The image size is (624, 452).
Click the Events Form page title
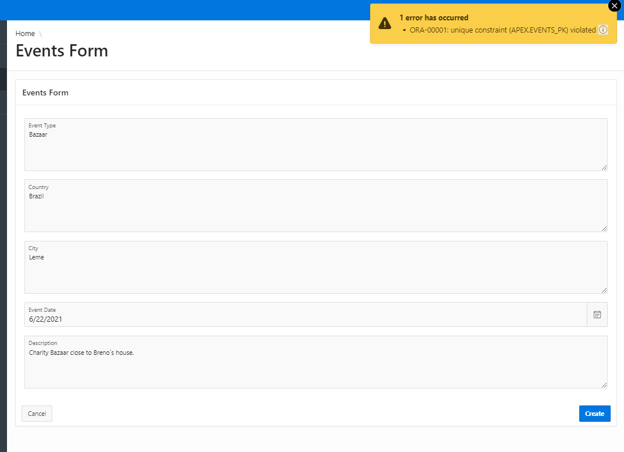(62, 51)
